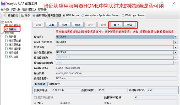
Task: Click the document icon beside 分词器
Action: [x=7, y=37]
